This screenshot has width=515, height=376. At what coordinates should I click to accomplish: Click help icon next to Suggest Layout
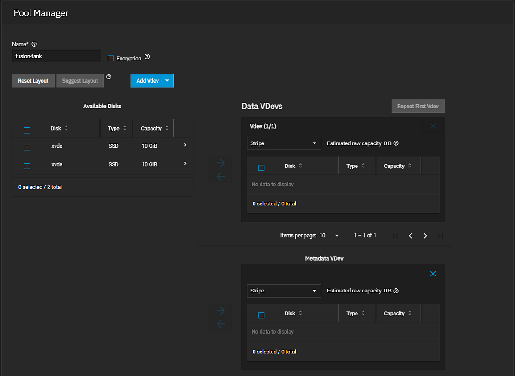[x=109, y=77]
